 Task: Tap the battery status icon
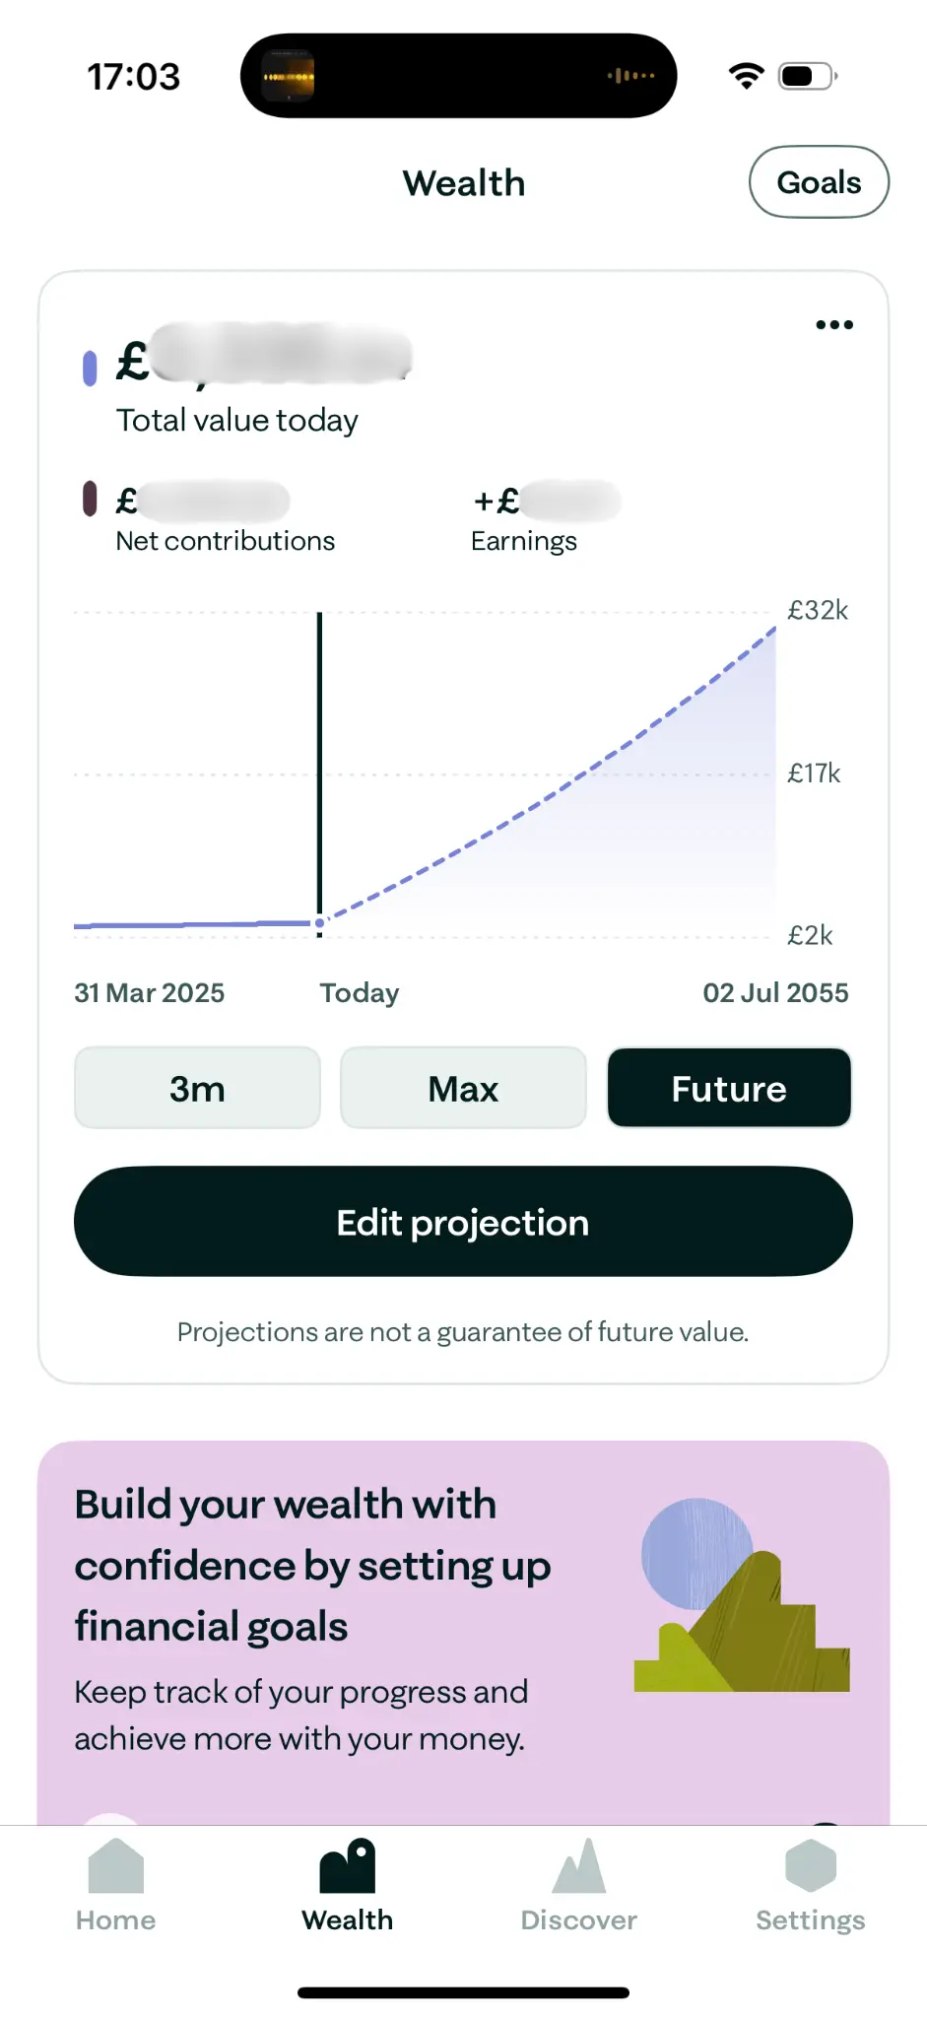807,76
